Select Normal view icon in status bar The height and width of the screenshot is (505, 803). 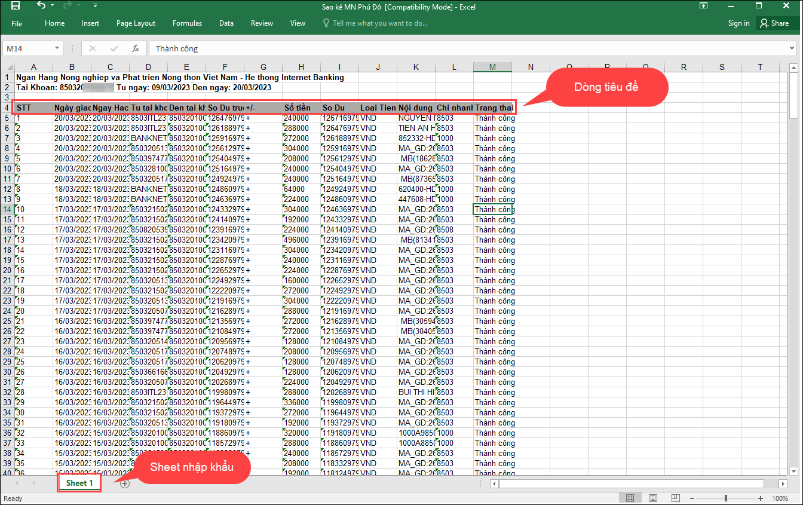point(630,498)
